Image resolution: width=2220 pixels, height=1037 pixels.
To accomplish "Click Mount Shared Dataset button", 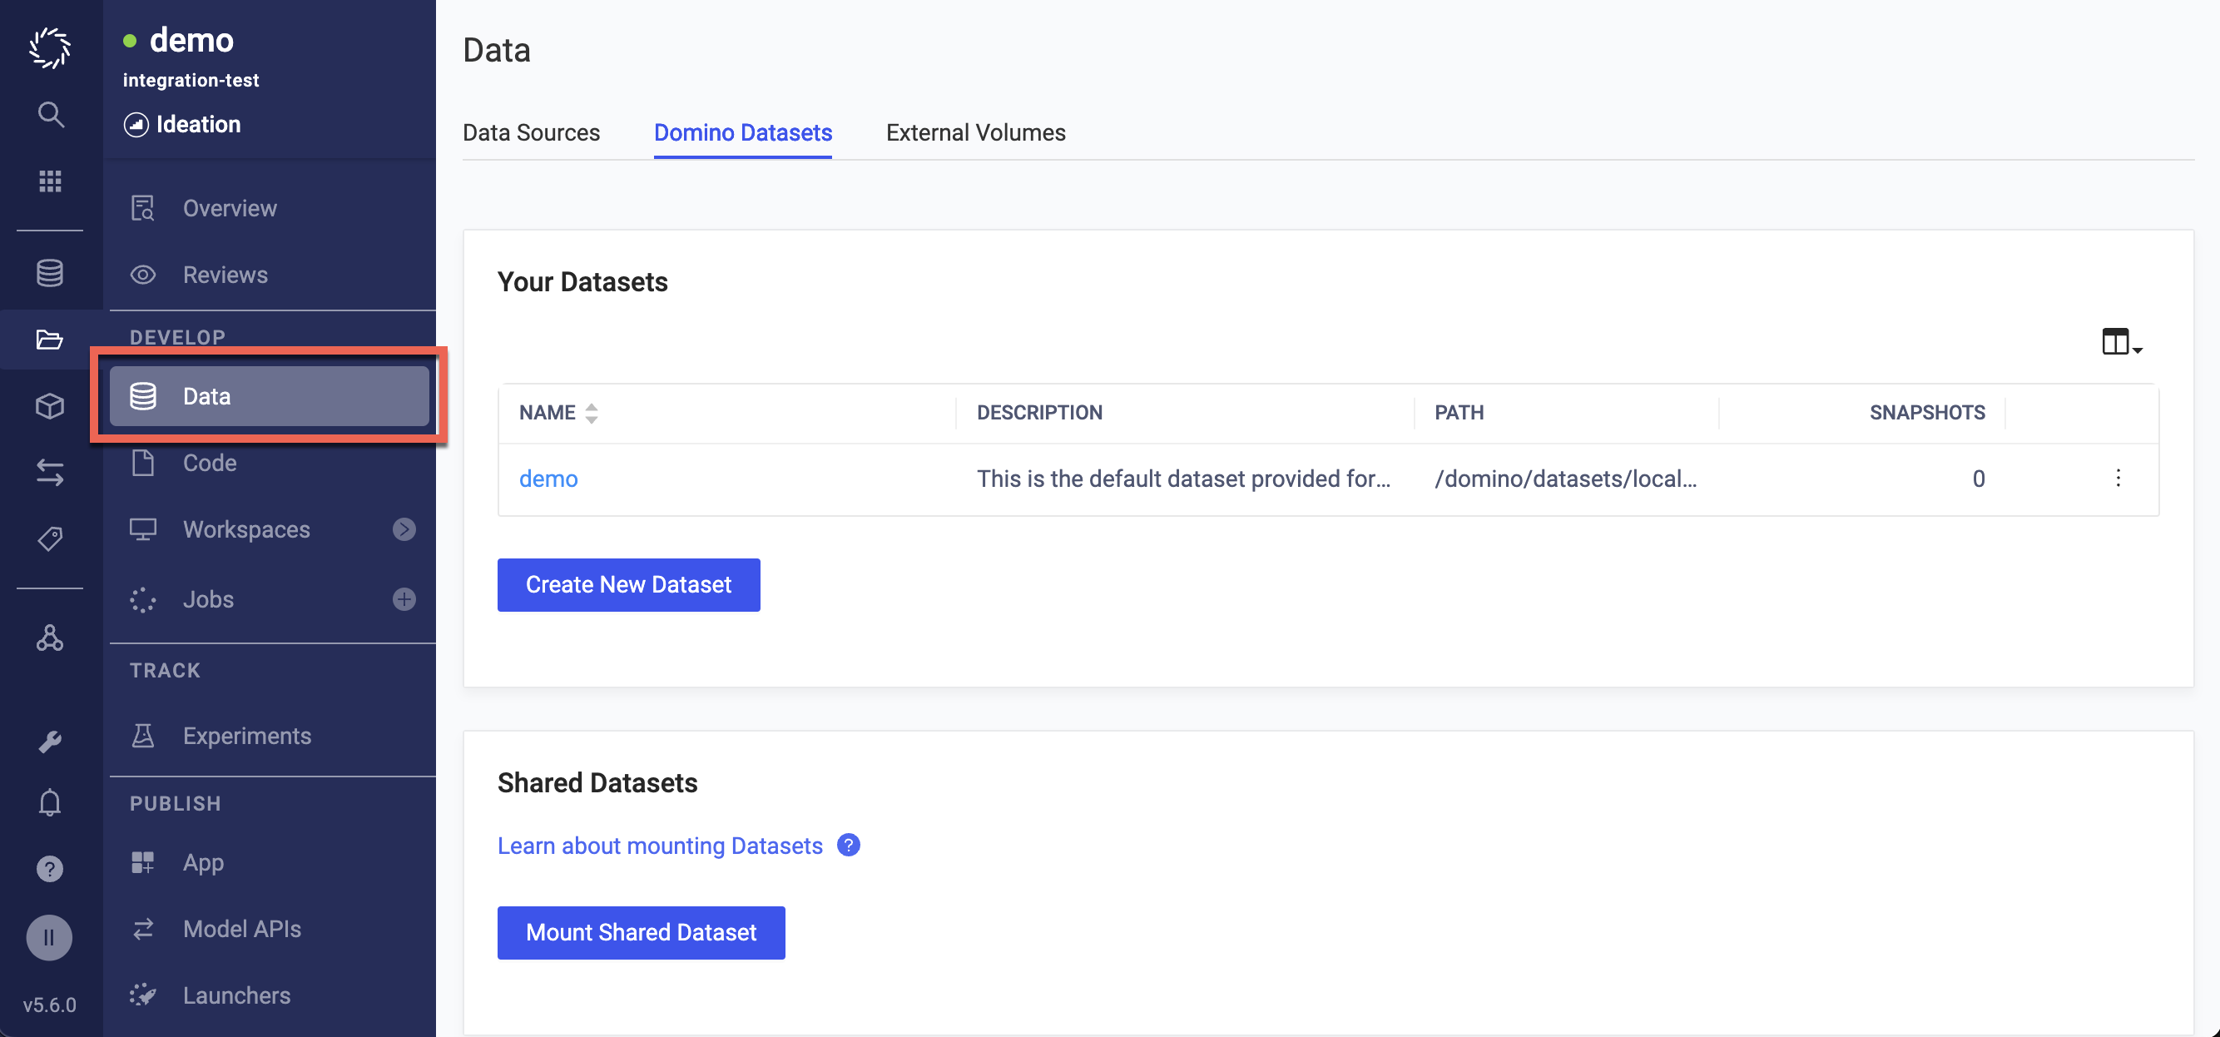I will pos(642,932).
